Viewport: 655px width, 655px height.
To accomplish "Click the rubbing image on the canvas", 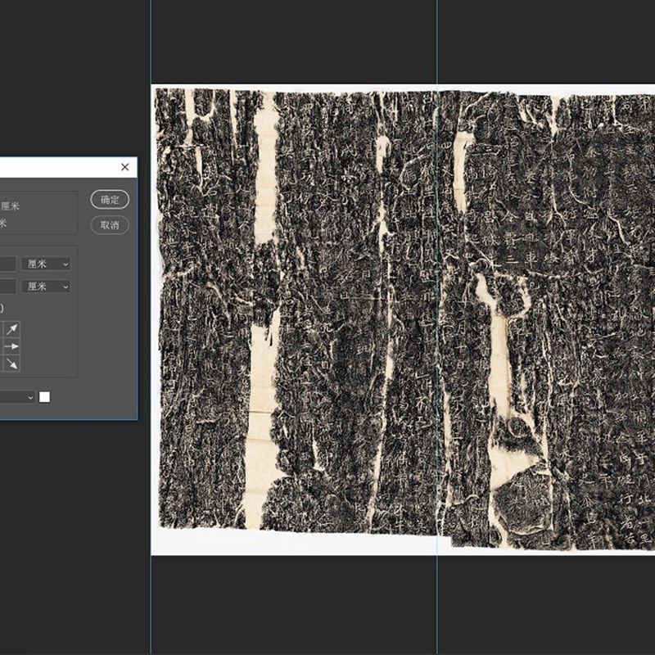I will (x=404, y=319).
